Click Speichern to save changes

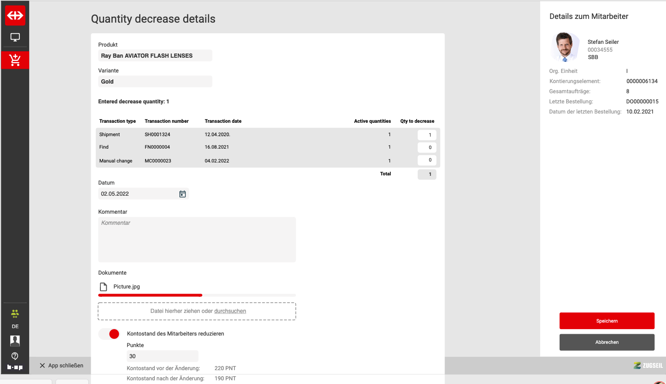point(607,321)
